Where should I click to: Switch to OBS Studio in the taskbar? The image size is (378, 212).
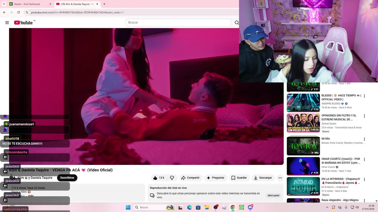[216, 207]
